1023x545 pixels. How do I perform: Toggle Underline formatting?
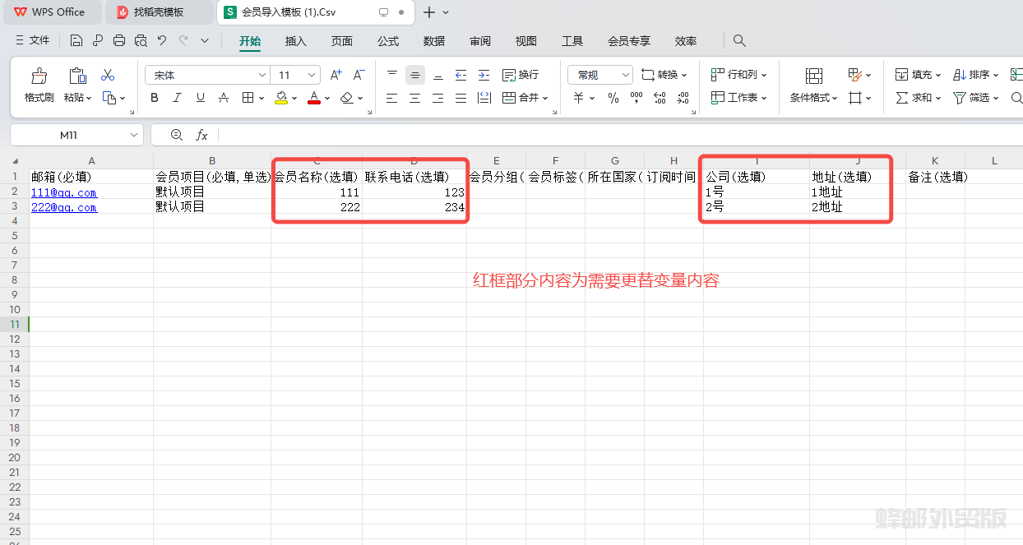click(x=201, y=98)
